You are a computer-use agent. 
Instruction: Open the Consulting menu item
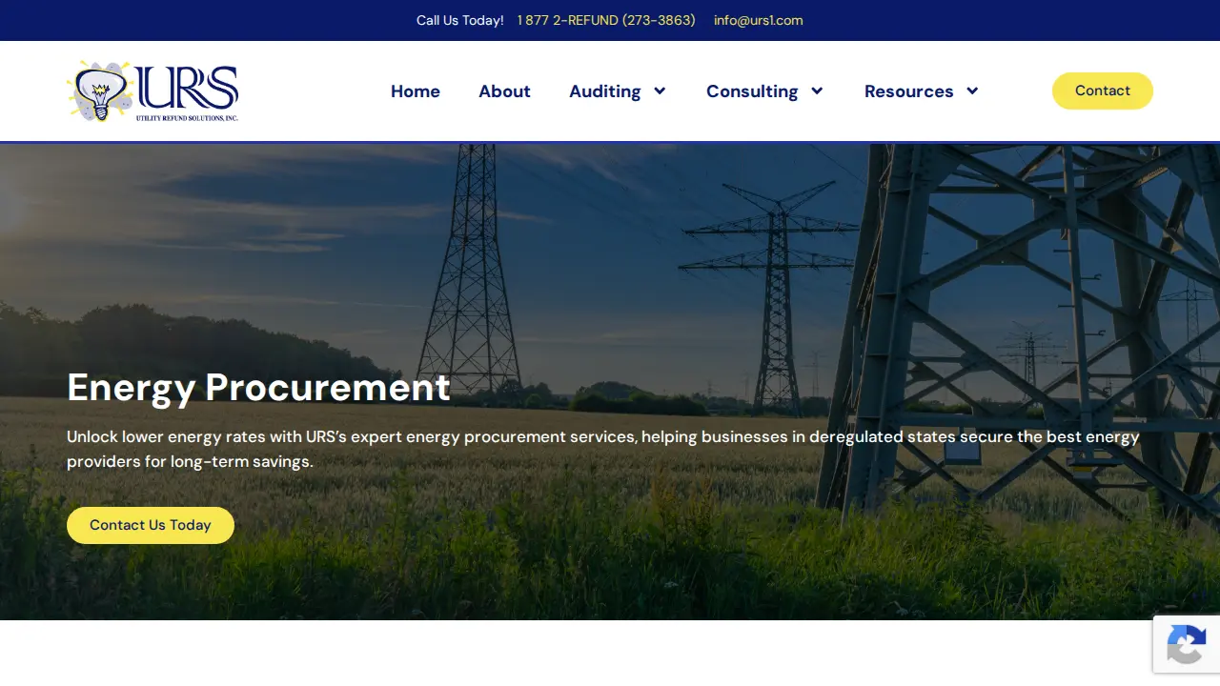[752, 91]
